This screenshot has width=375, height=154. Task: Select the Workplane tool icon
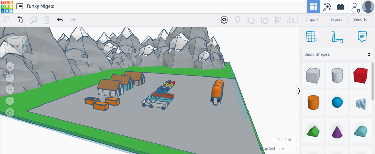point(312,37)
